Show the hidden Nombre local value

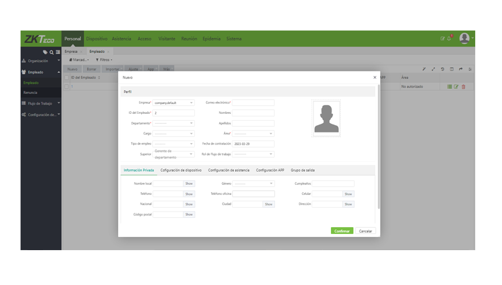tap(189, 184)
